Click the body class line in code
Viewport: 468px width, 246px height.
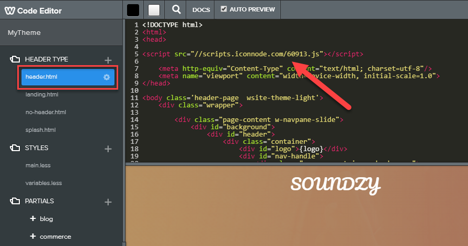[233, 98]
